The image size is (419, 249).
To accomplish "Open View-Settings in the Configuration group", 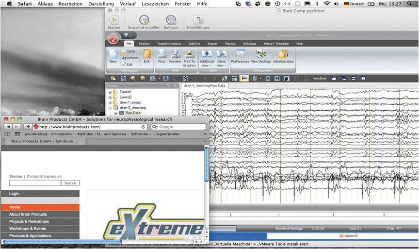I will (x=261, y=54).
